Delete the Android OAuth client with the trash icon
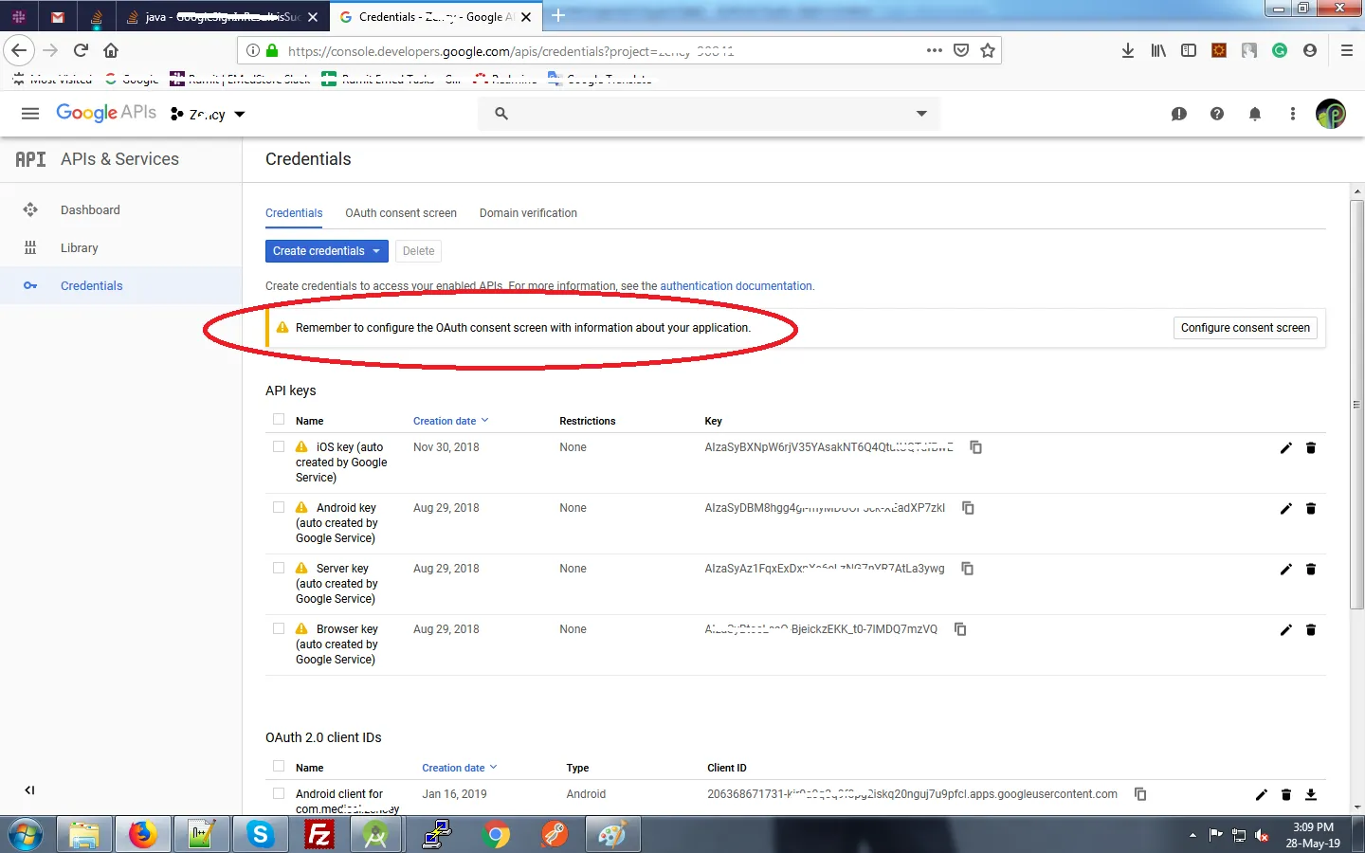Viewport: 1365px width, 853px height. [1286, 795]
